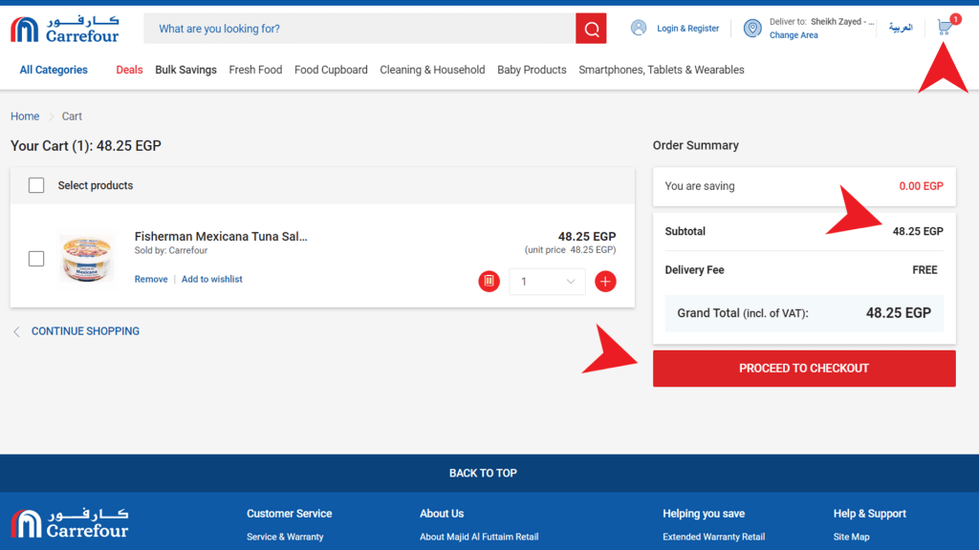Viewport: 979px width, 550px height.
Task: Open Smartphones, Tablets & Wearables category
Action: click(662, 70)
